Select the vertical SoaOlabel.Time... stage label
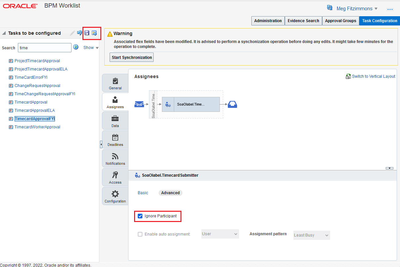Viewport: 400px width, 267px height. (x=153, y=105)
